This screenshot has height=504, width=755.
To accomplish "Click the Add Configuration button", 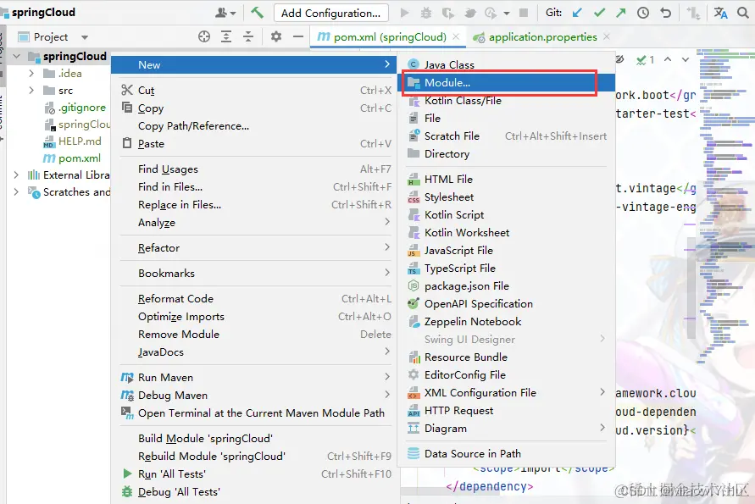I will pyautogui.click(x=330, y=13).
